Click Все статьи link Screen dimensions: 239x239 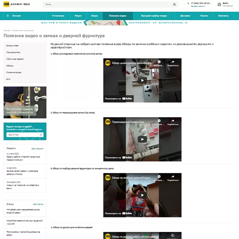[x=38, y=204]
